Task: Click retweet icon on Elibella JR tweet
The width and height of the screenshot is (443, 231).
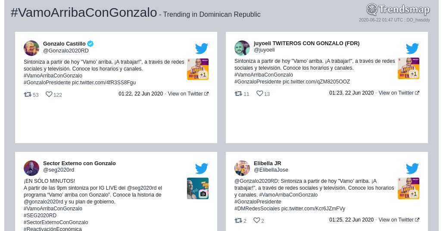Action: coord(238,220)
